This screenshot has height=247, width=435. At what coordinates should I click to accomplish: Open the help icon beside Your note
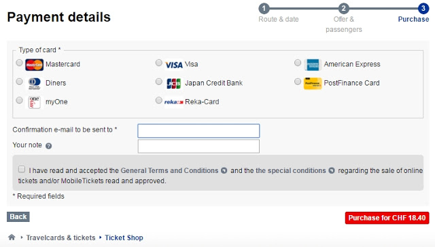click(48, 146)
